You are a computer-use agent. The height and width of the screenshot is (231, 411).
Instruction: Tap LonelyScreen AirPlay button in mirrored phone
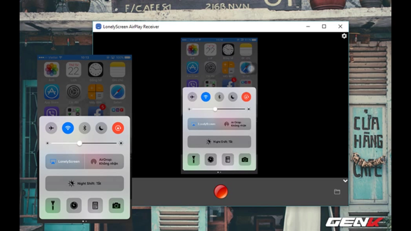[203, 124]
